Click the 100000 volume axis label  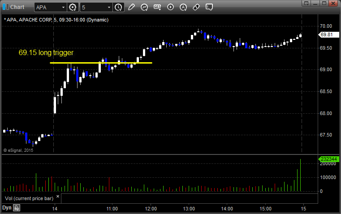328,177
